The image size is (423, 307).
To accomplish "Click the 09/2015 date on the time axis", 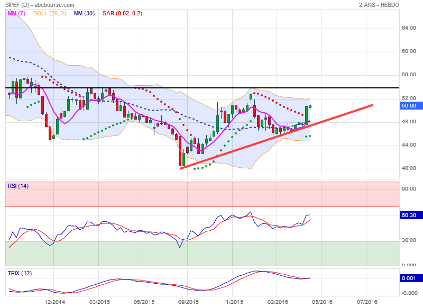I will (x=189, y=302).
